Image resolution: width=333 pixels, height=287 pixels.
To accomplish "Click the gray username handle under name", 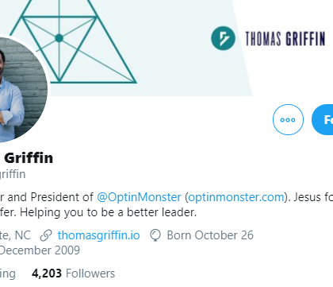I will point(13,174).
